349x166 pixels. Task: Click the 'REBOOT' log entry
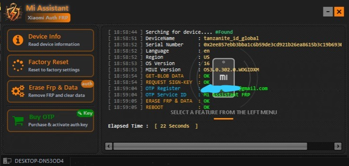pos(154,107)
